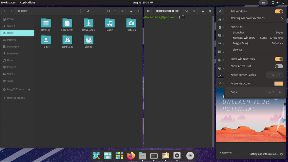Click Workspaces in the top bar
The image size is (288, 162).
[8, 2]
